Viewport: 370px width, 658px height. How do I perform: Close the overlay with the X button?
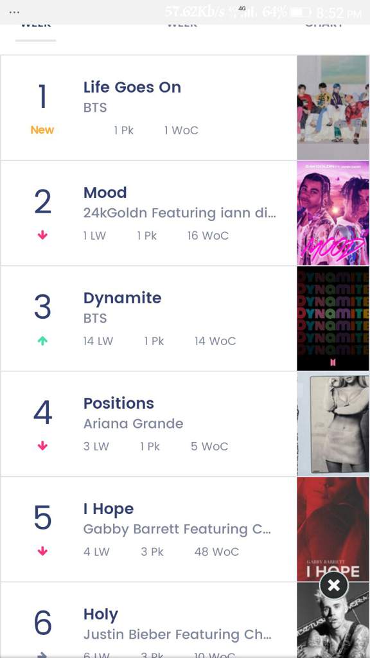tap(333, 585)
